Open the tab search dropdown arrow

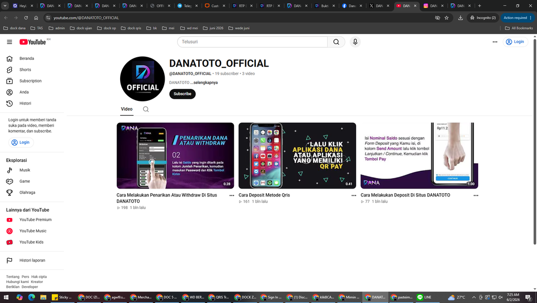tap(5, 6)
